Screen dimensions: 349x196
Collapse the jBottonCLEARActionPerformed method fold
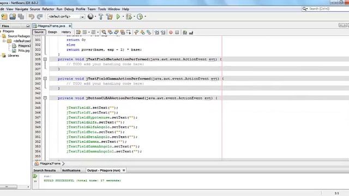coord(45,98)
